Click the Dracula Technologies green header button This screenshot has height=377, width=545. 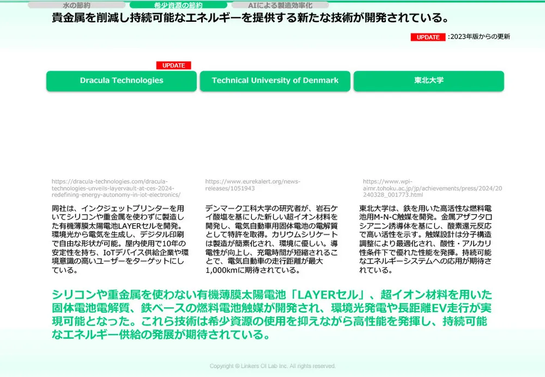[x=121, y=81]
